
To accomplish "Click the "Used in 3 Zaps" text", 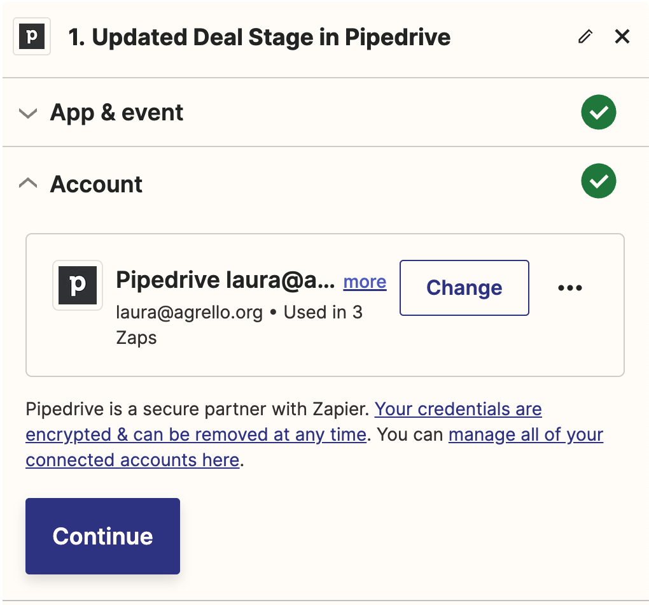I will click(x=323, y=313).
